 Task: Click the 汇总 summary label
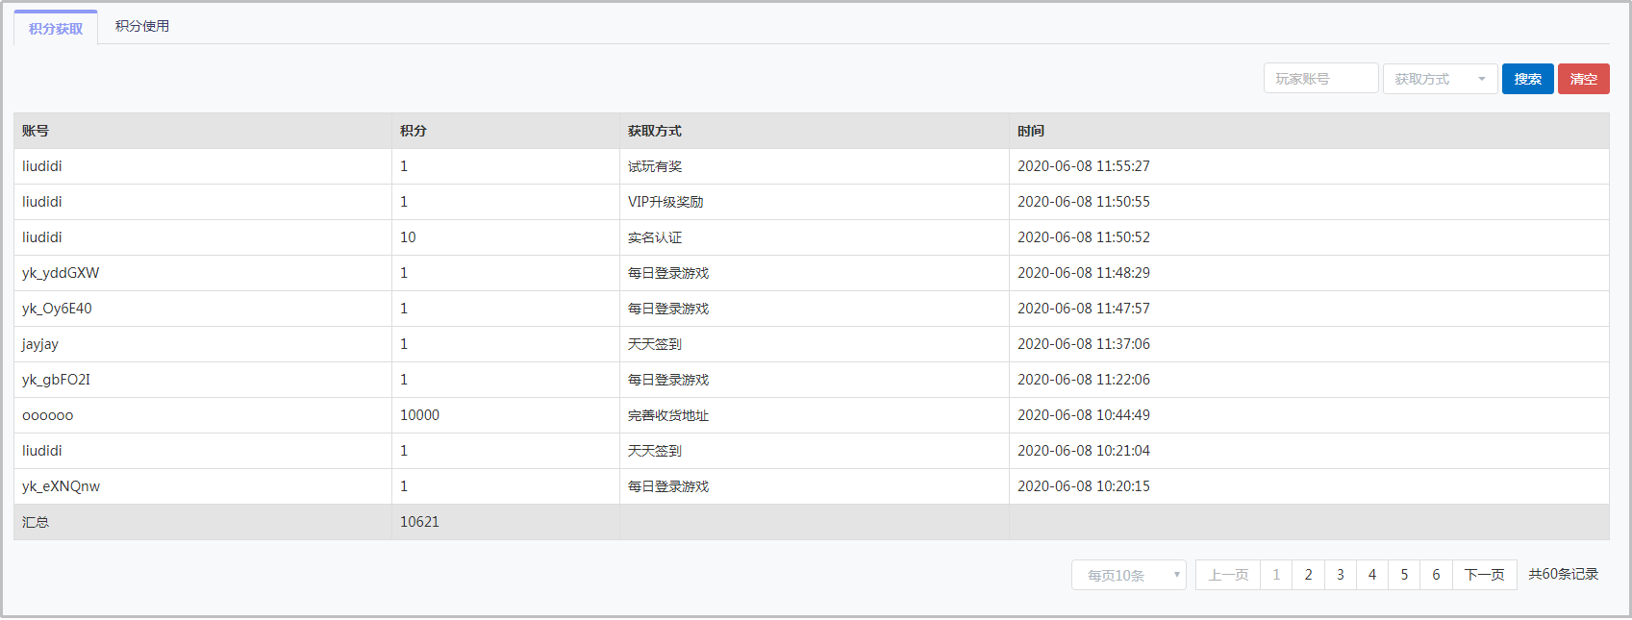[x=36, y=522]
